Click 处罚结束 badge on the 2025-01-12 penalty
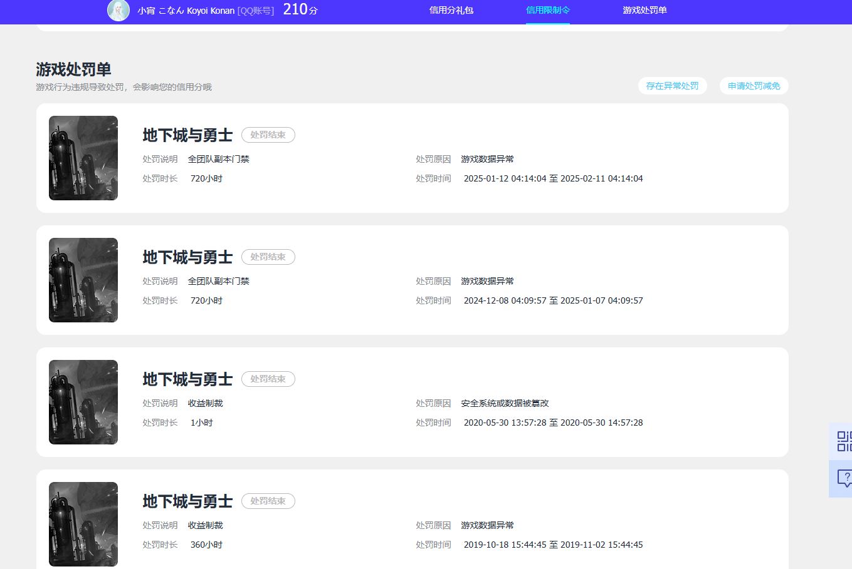This screenshot has height=569, width=852. click(x=268, y=135)
